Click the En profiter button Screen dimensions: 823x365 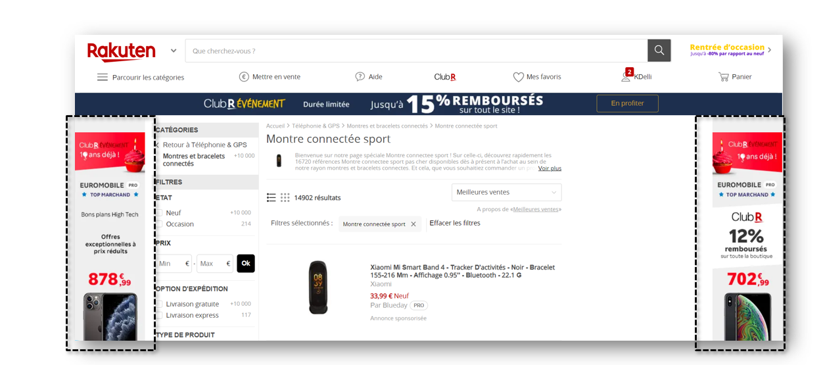[x=627, y=103]
